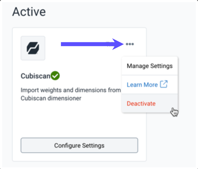Choose Deactivate in the dropdown menu
The image size is (198, 169).
(141, 104)
